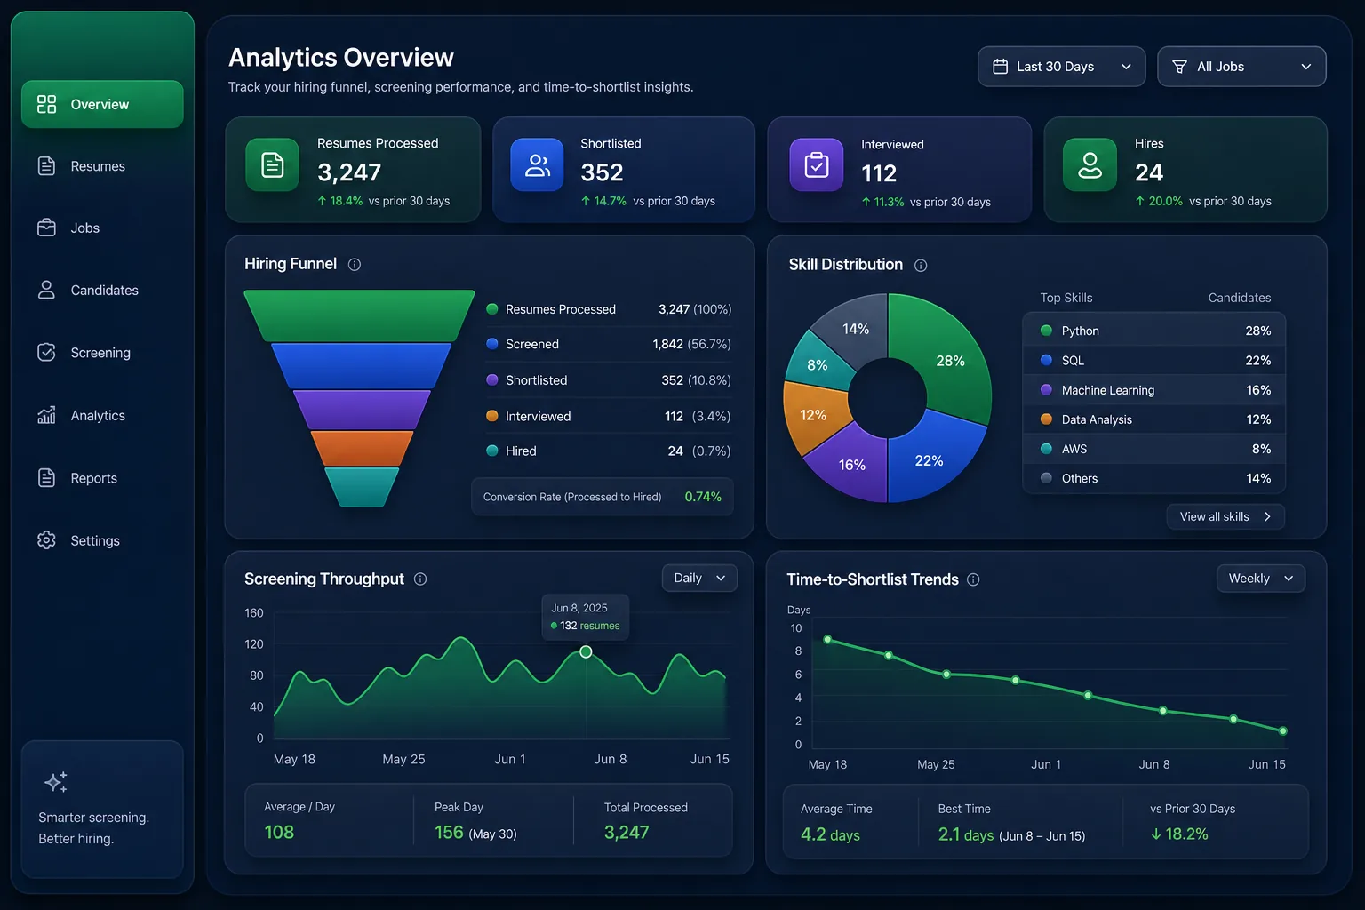The height and width of the screenshot is (910, 1365).
Task: Click the Best Time 2.1 days value
Action: tap(966, 834)
